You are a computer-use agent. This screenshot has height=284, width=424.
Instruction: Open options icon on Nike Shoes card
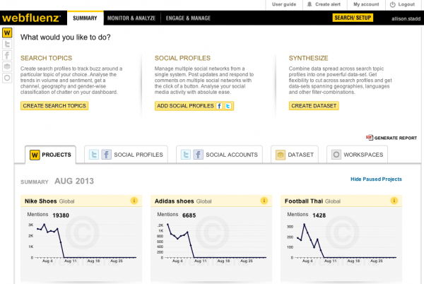pos(134,201)
